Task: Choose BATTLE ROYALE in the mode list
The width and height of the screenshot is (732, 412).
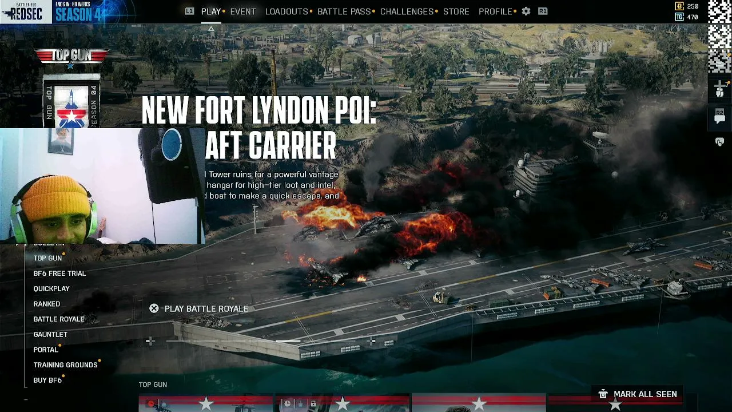Action: (59, 319)
